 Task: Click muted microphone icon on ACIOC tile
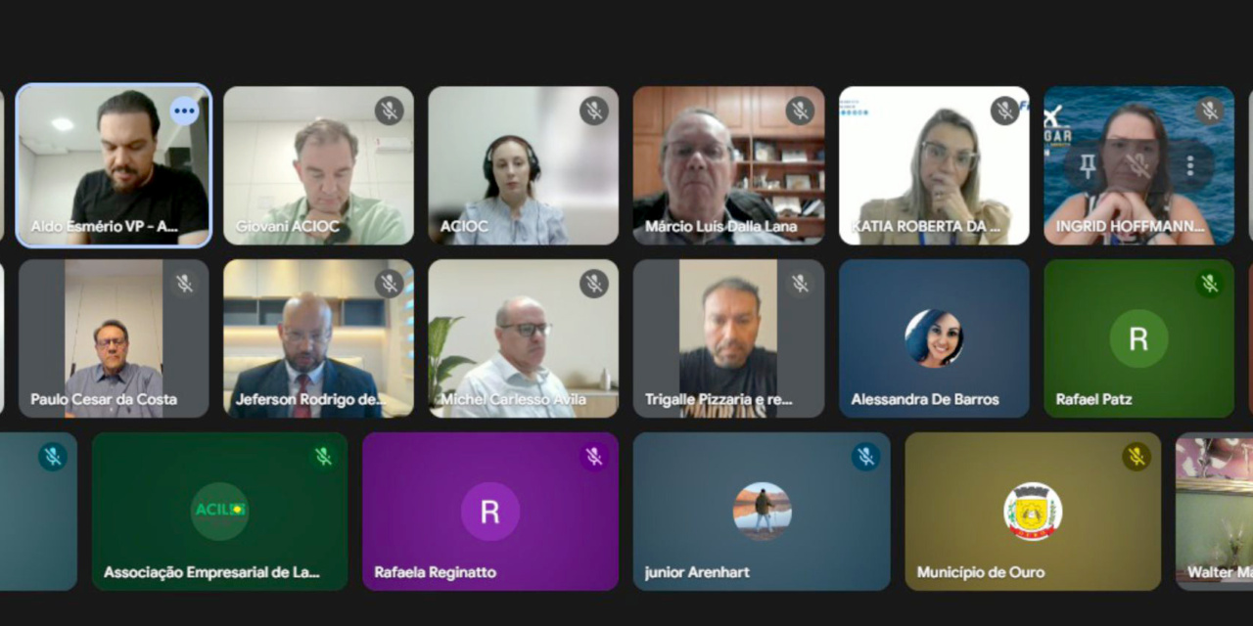pos(593,111)
